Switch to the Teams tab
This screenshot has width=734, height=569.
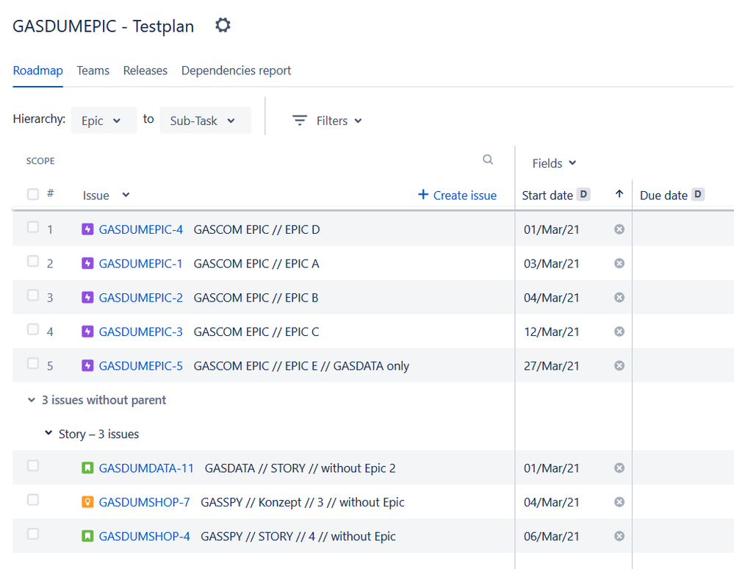93,71
